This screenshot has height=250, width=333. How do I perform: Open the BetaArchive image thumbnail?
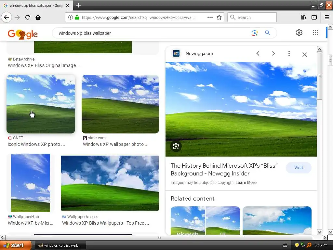pos(83,47)
